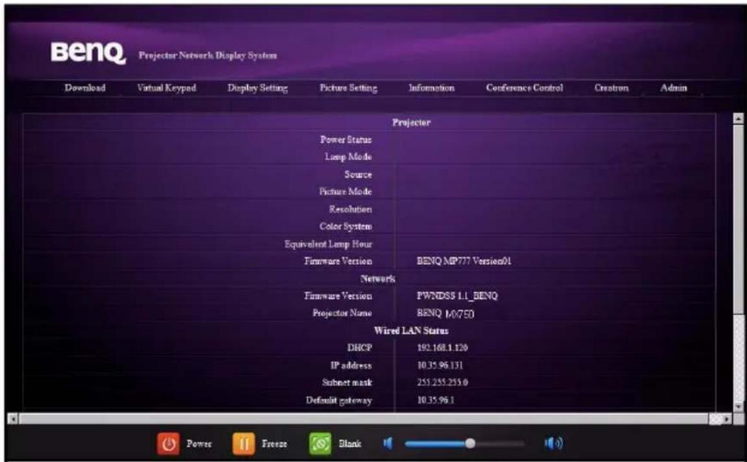747x462 pixels.
Task: Click the DHCP value 192.168.1.120
Action: click(x=443, y=348)
